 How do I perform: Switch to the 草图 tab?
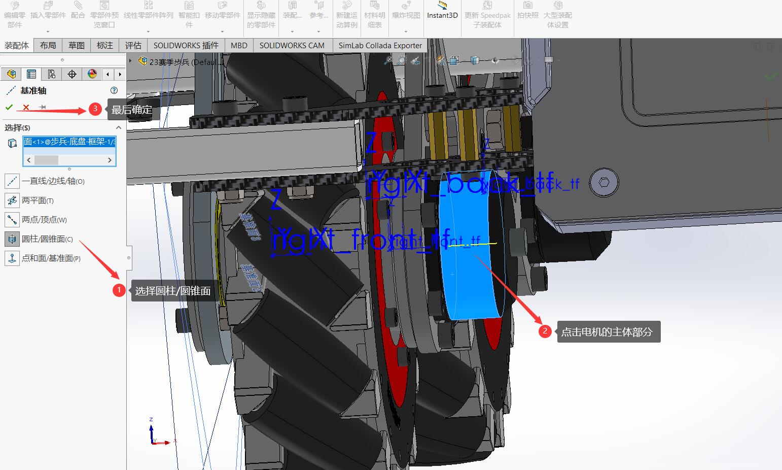pos(77,45)
